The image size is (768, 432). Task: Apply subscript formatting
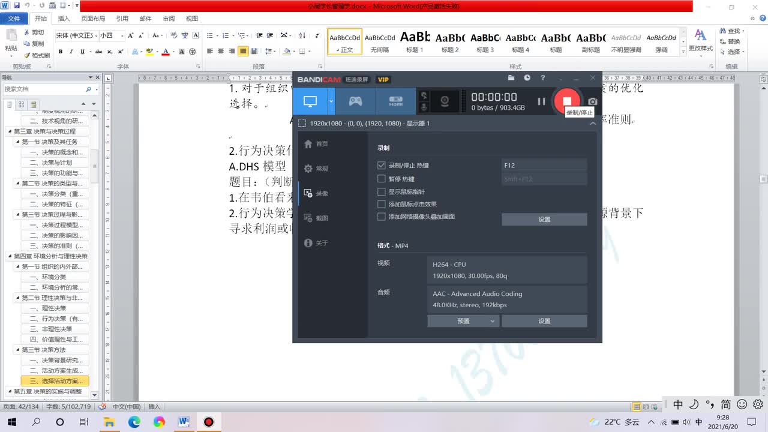(x=109, y=52)
